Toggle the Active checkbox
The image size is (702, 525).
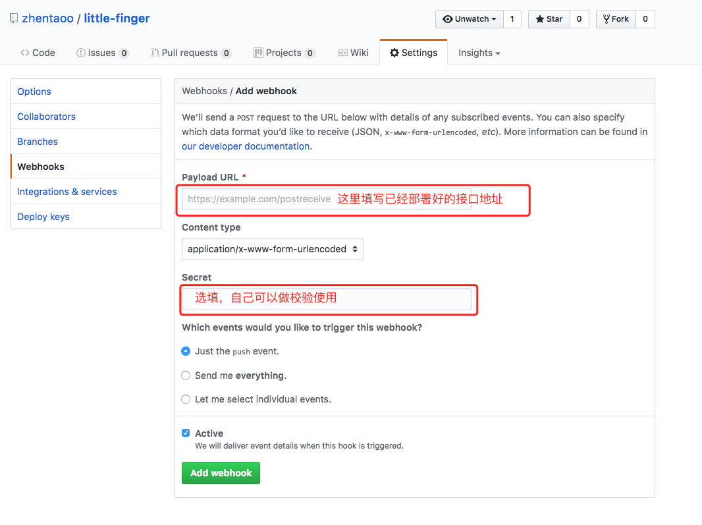coord(186,433)
